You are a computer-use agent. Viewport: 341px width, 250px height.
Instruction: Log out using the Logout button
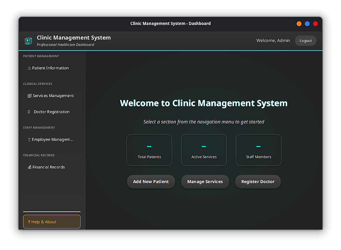[306, 41]
